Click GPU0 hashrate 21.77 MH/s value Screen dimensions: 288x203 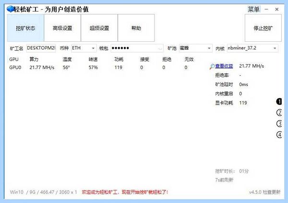click(x=42, y=68)
